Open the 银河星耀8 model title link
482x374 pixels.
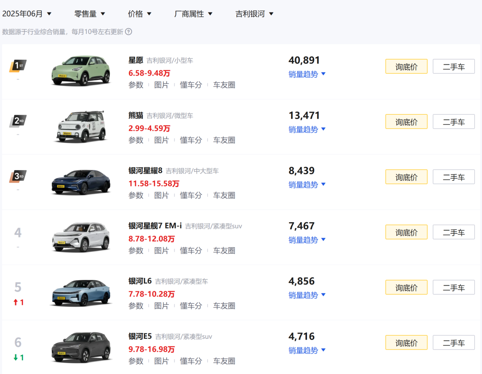[x=145, y=170]
